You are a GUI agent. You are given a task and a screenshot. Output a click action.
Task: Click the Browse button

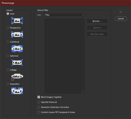click(x=97, y=21)
